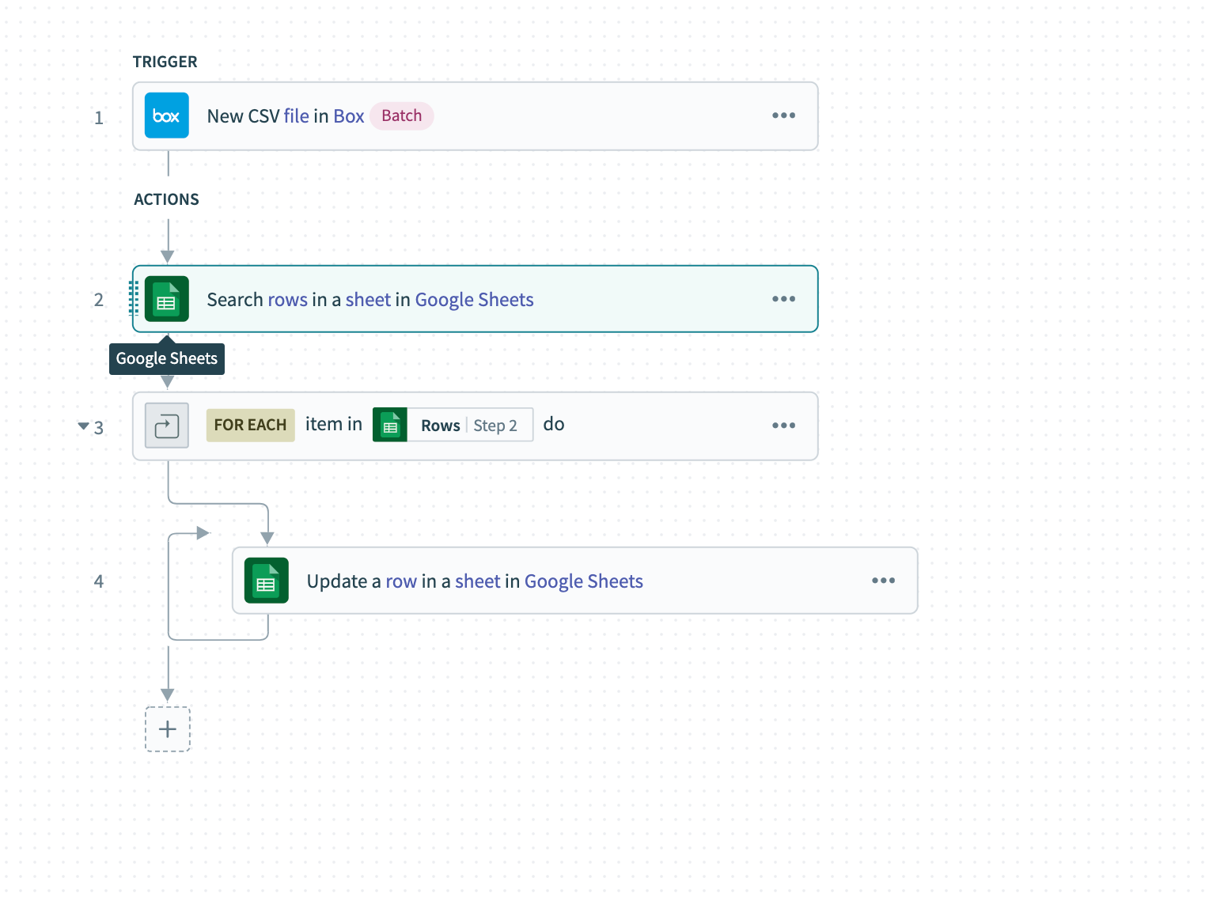Open the ellipsis menu on the FOR EACH step
The height and width of the screenshot is (897, 1209).
tap(783, 425)
